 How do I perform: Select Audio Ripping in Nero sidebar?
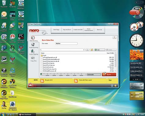[x=34, y=52]
